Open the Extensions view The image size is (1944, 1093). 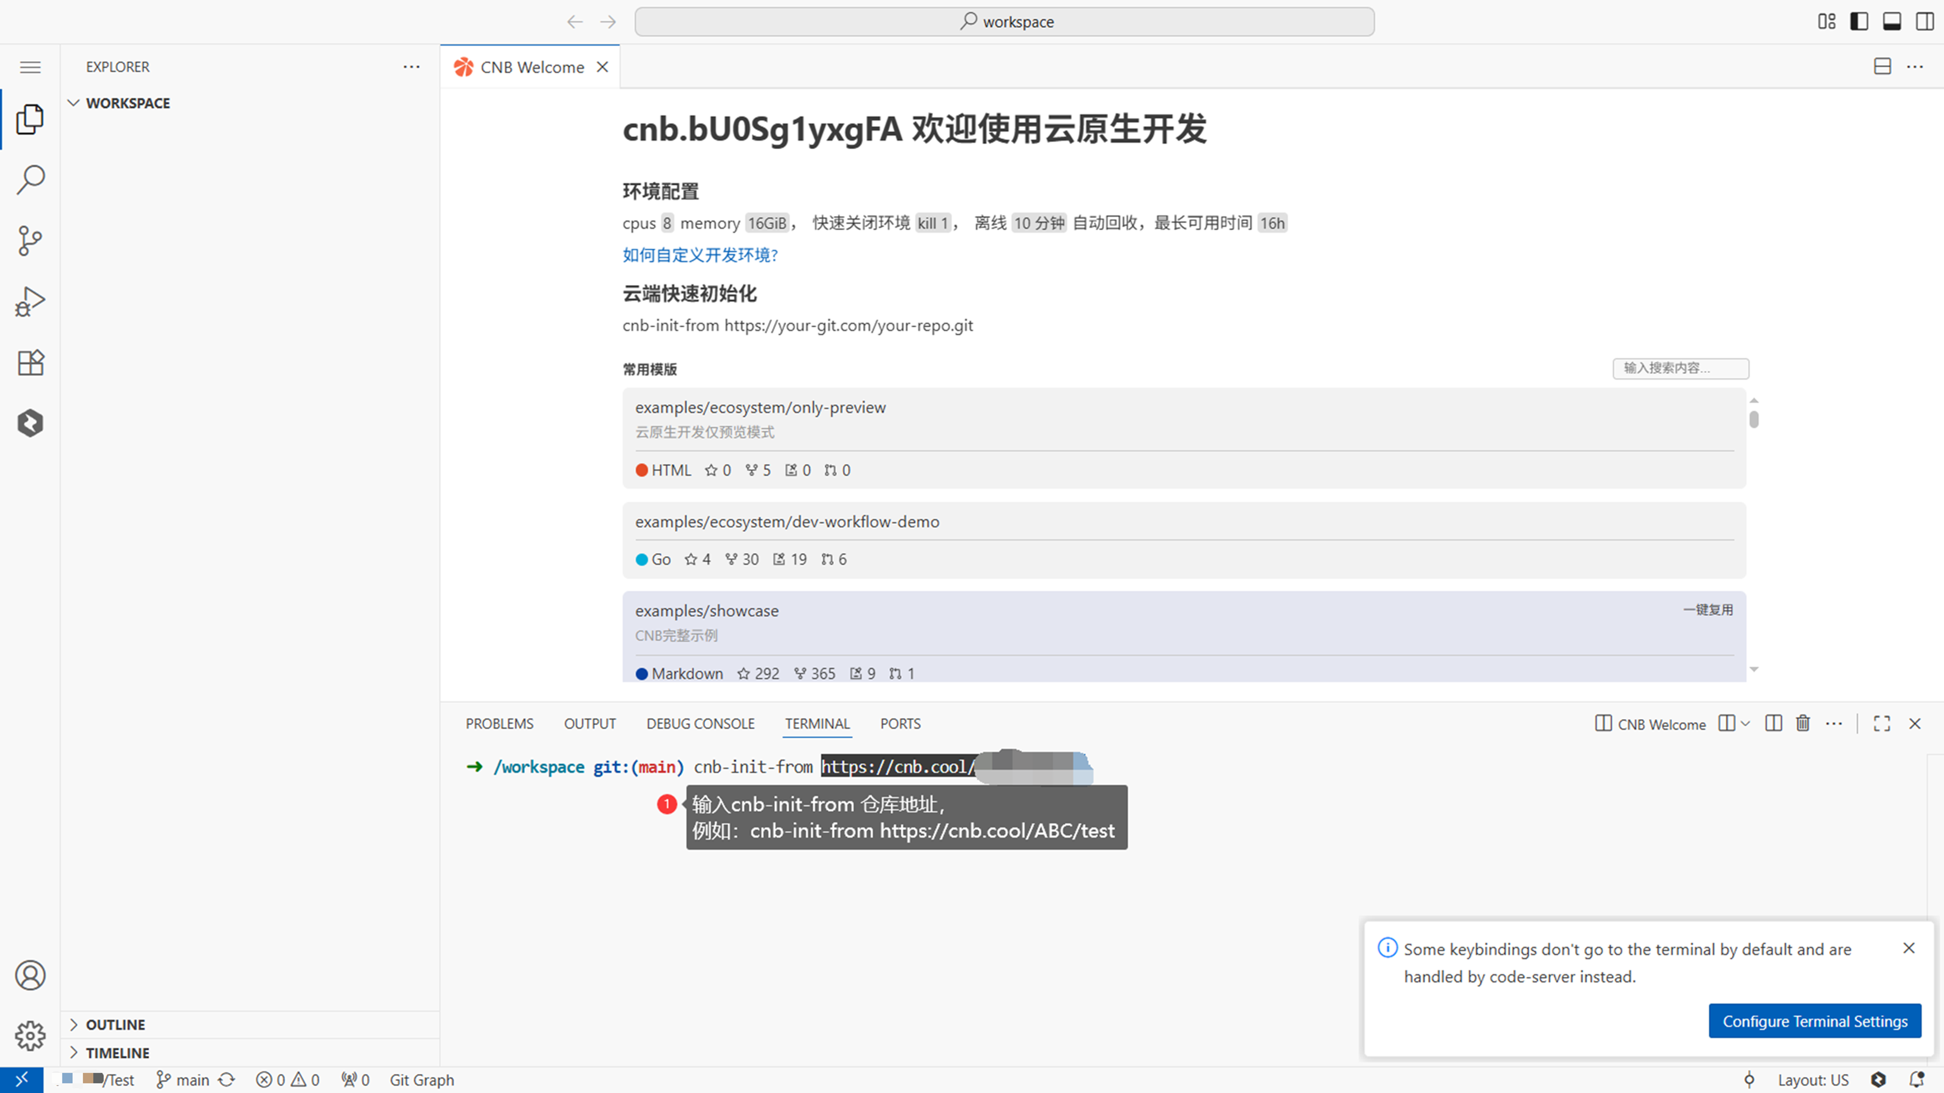click(x=30, y=362)
